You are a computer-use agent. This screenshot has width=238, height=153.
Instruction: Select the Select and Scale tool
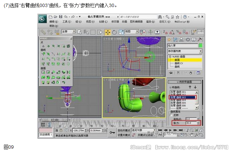pyautogui.click(x=121, y=32)
